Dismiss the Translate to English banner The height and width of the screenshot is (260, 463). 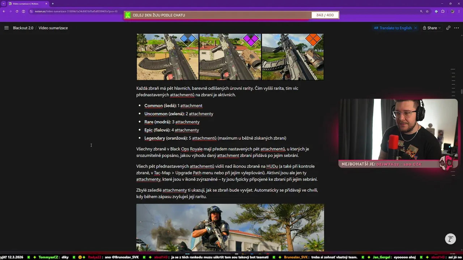(x=415, y=28)
